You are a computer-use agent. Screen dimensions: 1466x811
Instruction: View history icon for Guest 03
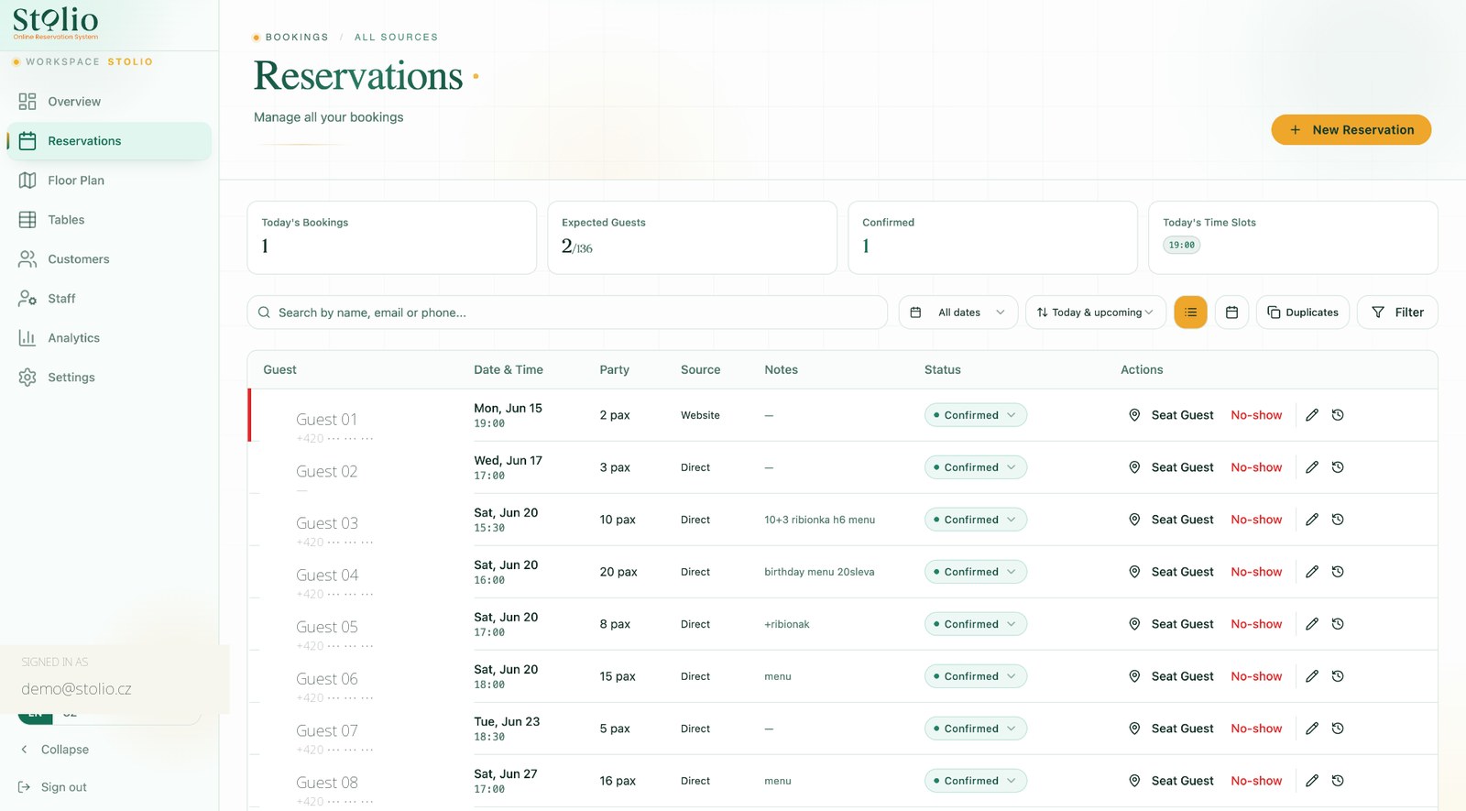click(x=1338, y=520)
